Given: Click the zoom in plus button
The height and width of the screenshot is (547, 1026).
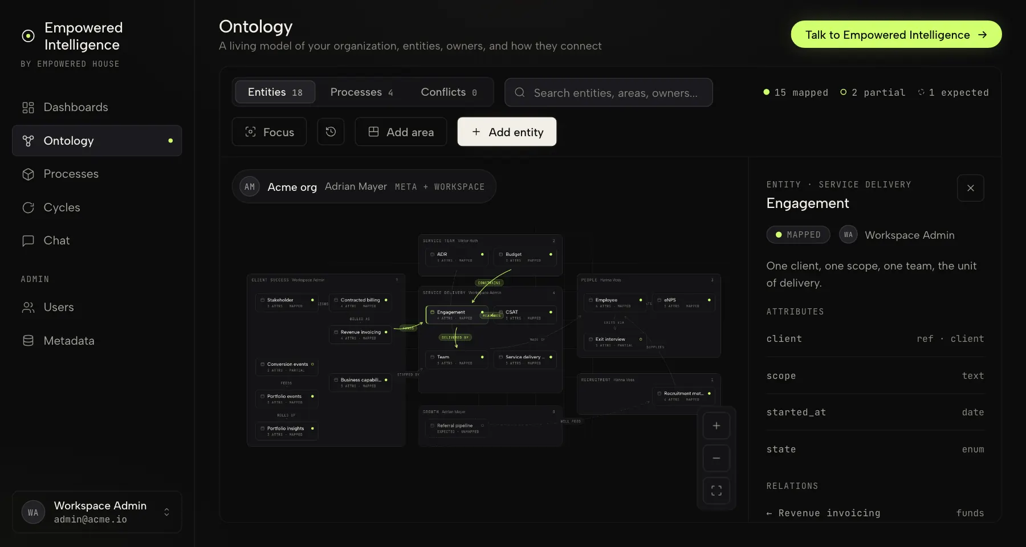Looking at the screenshot, I should pos(716,426).
